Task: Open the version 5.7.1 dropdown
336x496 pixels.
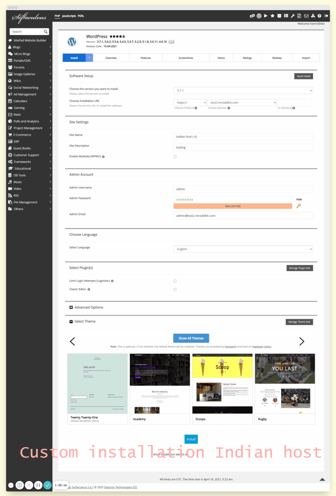Action: (x=243, y=91)
